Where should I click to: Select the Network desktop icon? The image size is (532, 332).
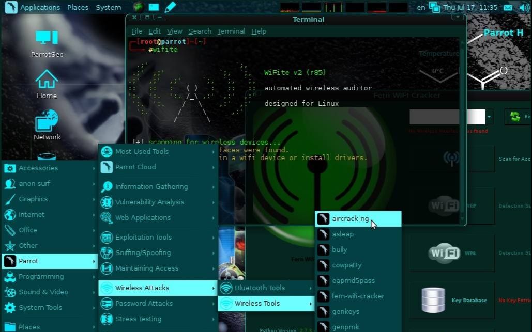click(47, 124)
